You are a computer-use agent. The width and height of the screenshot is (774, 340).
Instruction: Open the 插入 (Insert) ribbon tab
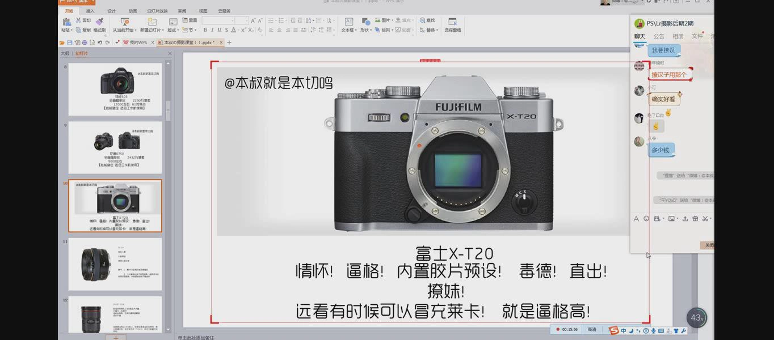click(x=90, y=11)
